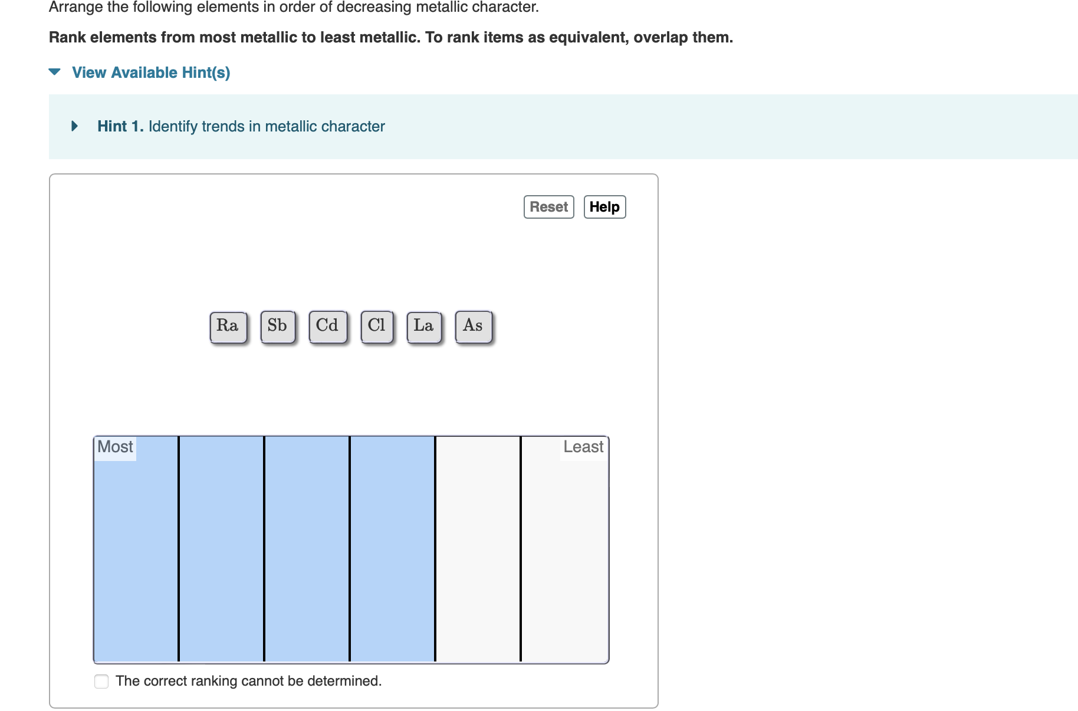This screenshot has width=1078, height=711.
Task: Open the View Available Hint(s) link
Action: click(x=150, y=72)
